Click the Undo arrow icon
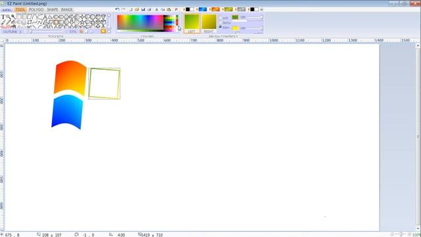The height and width of the screenshot is (237, 421). click(x=117, y=9)
